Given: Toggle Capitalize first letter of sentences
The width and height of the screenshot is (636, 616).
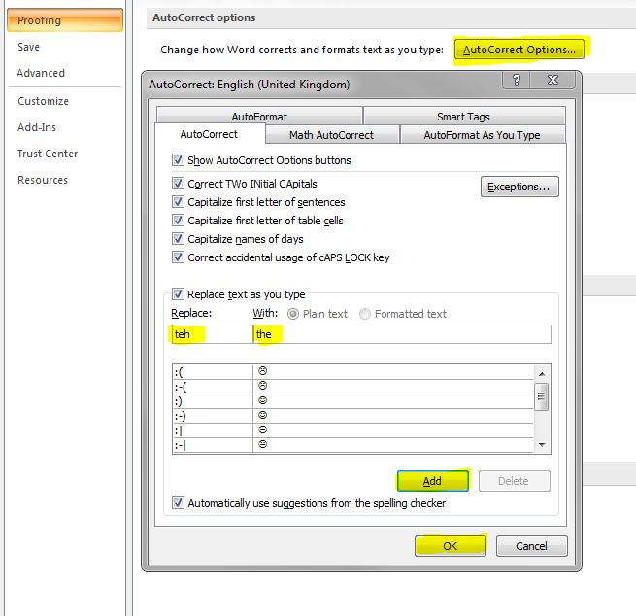Looking at the screenshot, I should pos(178,202).
